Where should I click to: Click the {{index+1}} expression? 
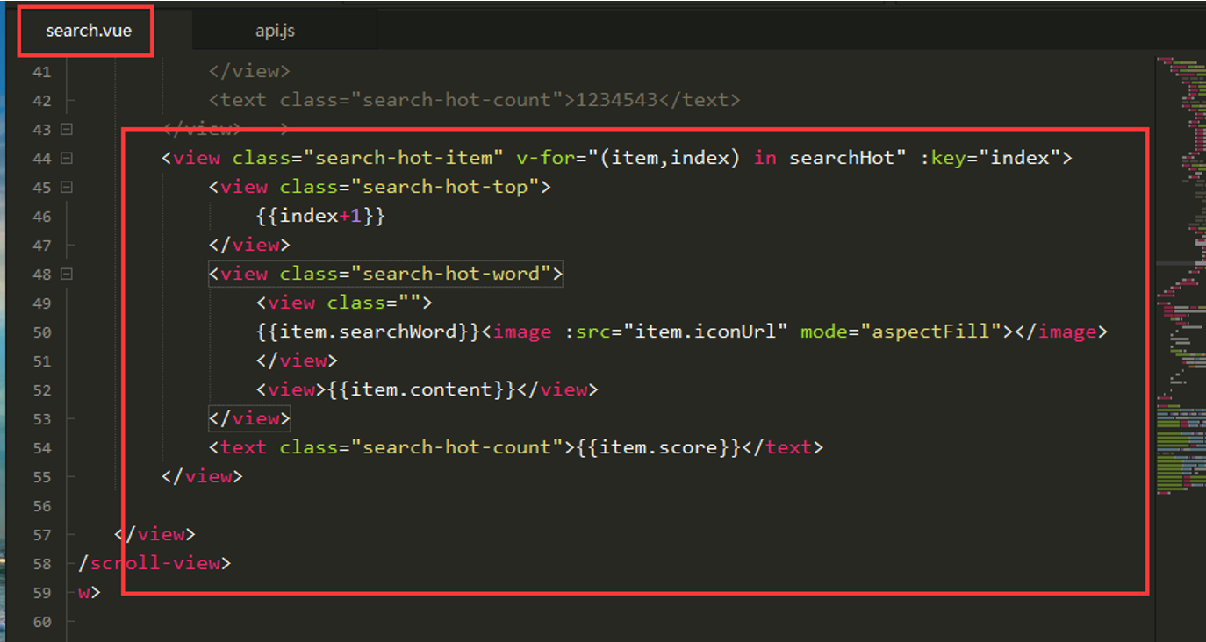pyautogui.click(x=320, y=216)
